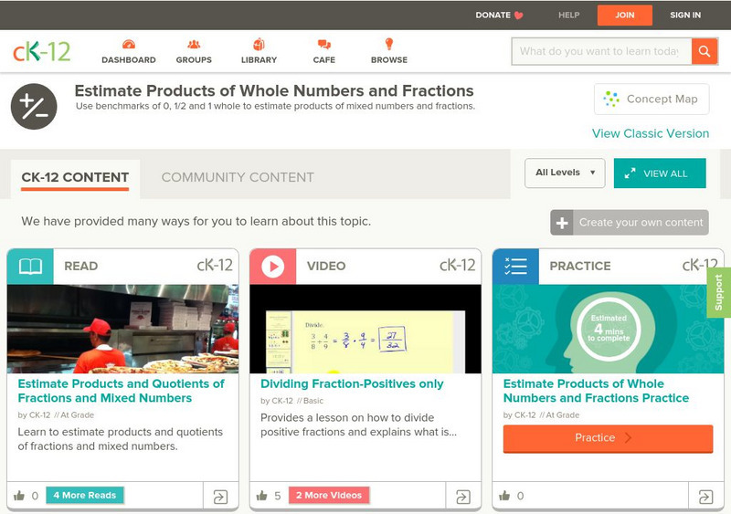The width and height of the screenshot is (731, 514).
Task: Switch to CK-12 Content tab
Action: 75,177
